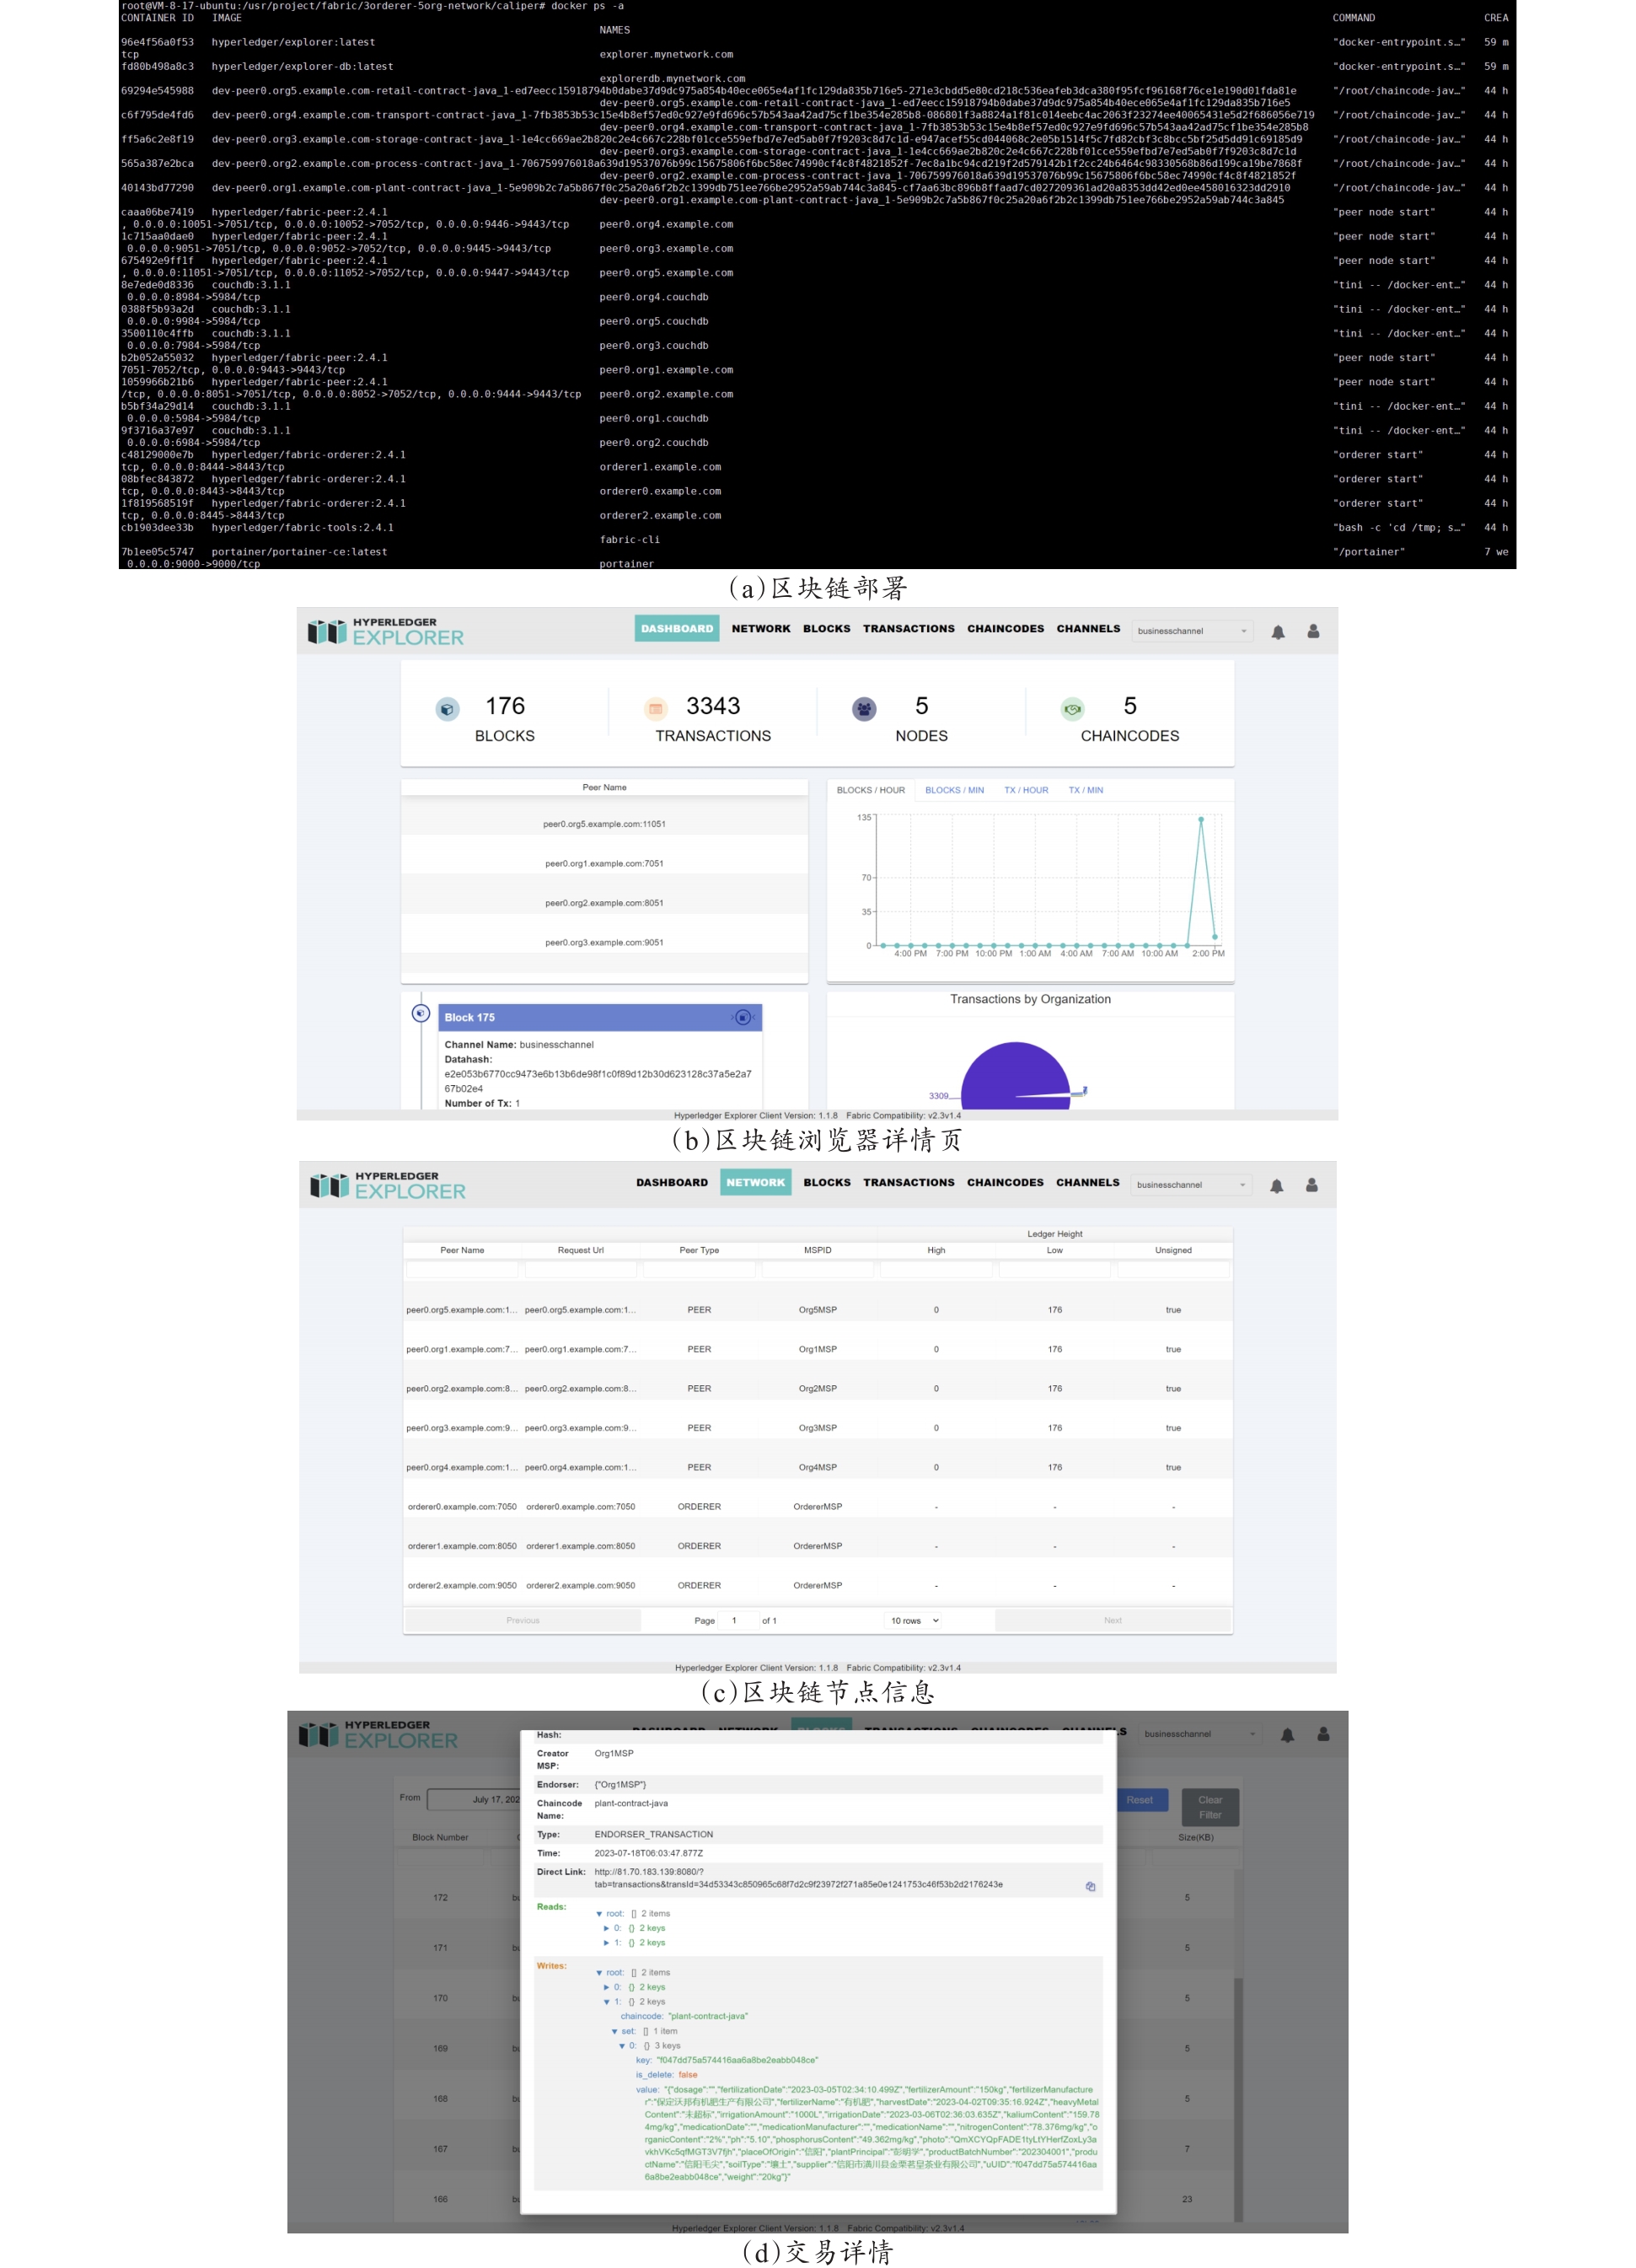Click the scrollbar thumb on the blocks list
1636x2268 pixels.
click(1238, 2100)
